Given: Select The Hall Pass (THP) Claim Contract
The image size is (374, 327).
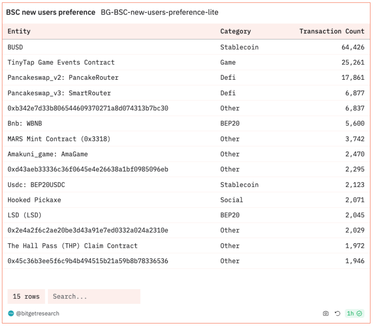Looking at the screenshot, I should 73,245.
